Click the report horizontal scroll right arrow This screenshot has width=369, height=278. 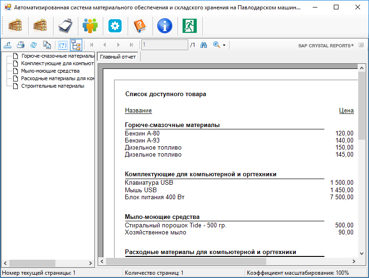(354, 261)
